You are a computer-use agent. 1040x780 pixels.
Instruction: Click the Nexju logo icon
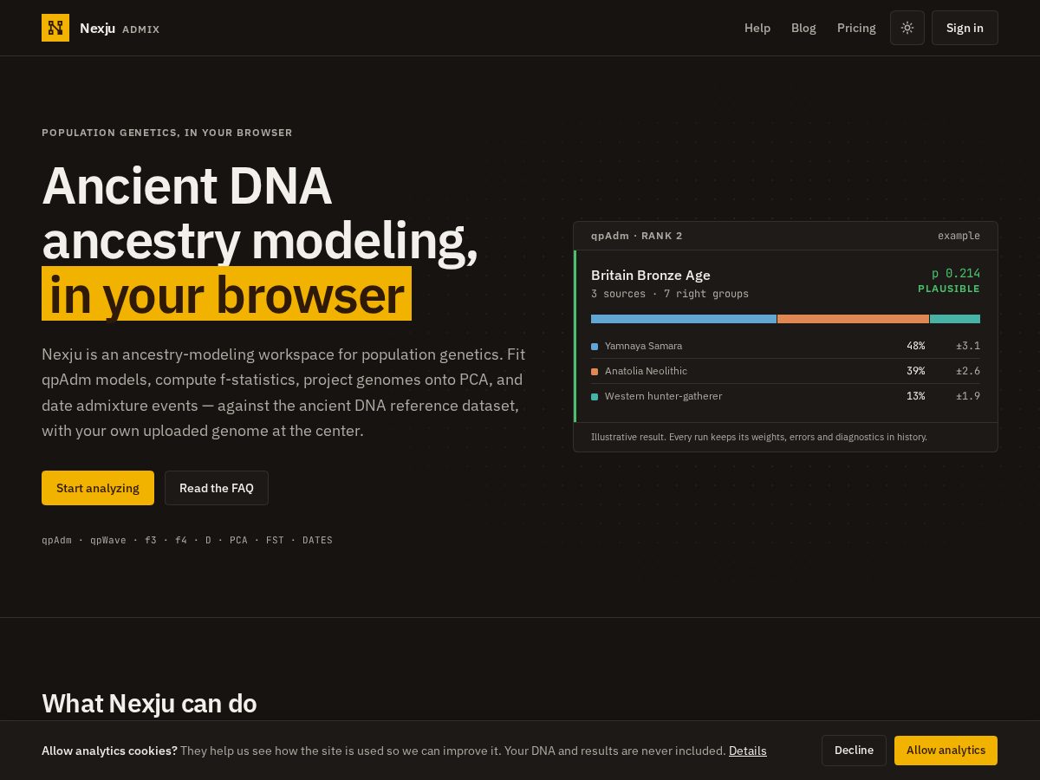(x=55, y=28)
